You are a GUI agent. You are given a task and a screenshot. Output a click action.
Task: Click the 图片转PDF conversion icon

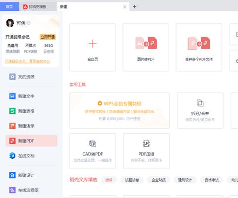pos(146,43)
